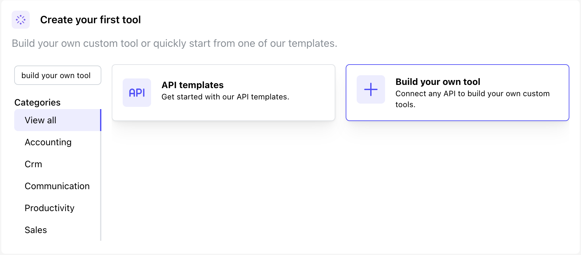Click the API templates icon
Viewport: 581px width, 255px height.
pyautogui.click(x=137, y=93)
